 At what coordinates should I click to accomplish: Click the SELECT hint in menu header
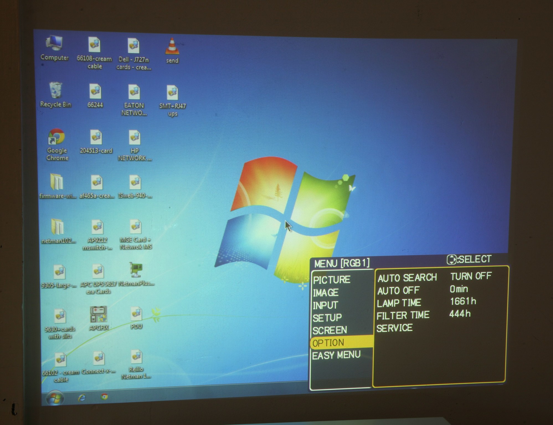coord(469,259)
